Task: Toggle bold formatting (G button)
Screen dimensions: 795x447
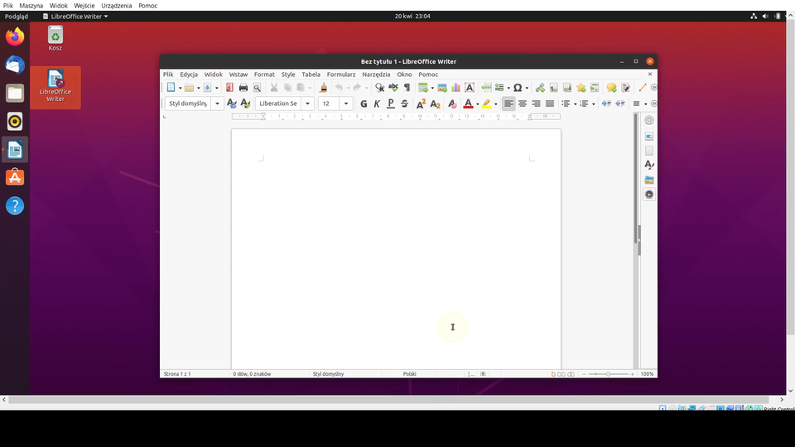Action: (364, 103)
